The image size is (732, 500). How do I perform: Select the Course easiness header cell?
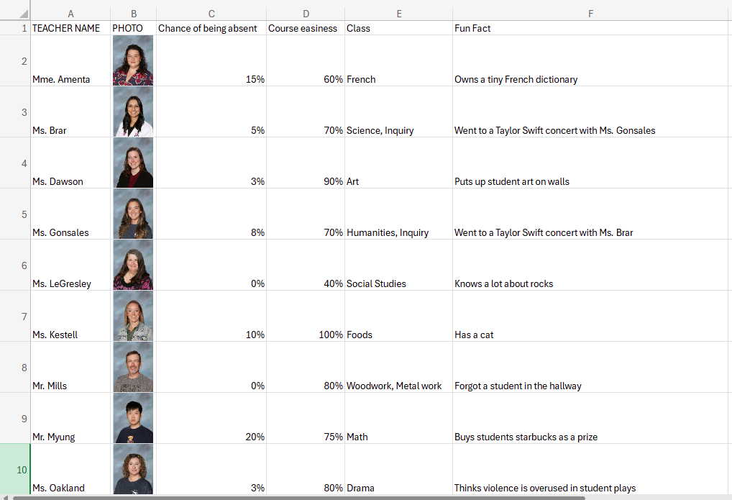click(306, 28)
